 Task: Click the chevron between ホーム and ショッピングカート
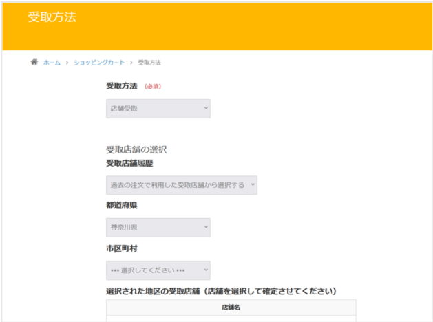click(67, 63)
